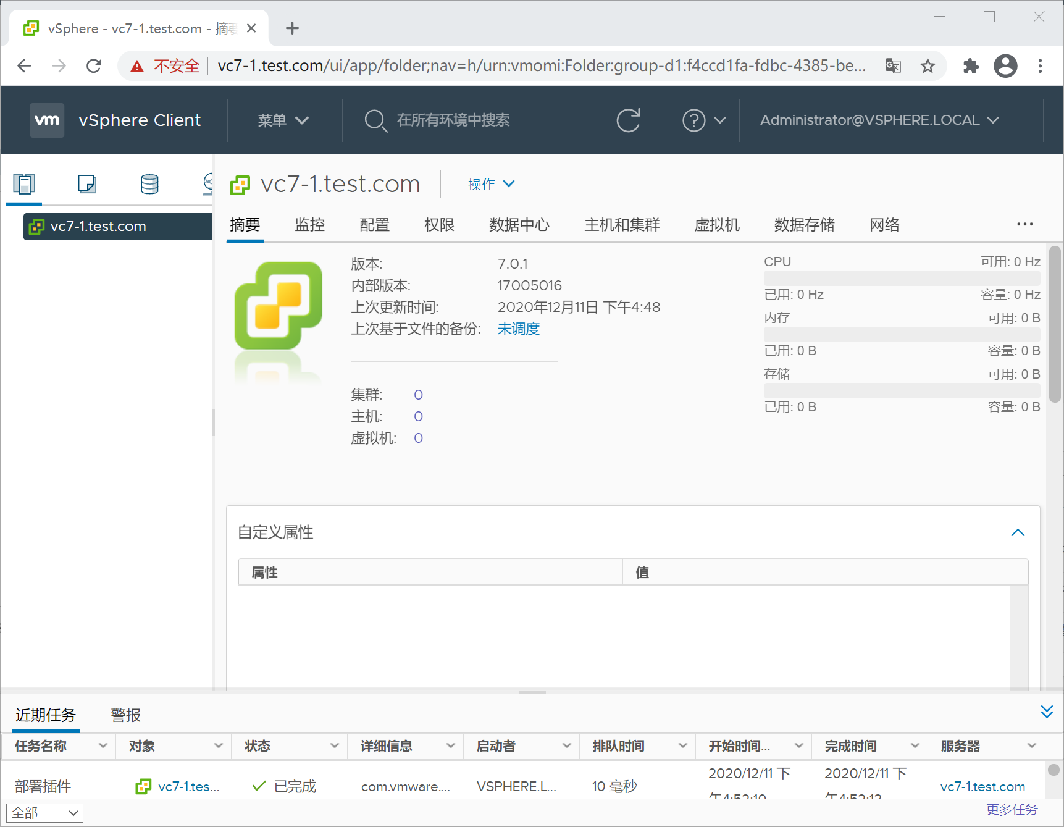Image resolution: width=1064 pixels, height=827 pixels.
Task: Click the CPU usage progress bar
Action: pyautogui.click(x=902, y=278)
